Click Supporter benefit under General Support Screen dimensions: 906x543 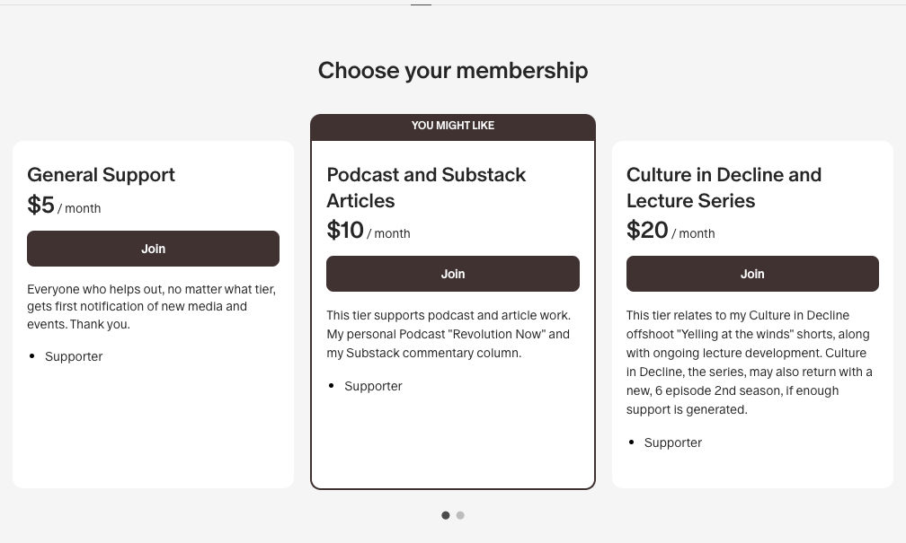[74, 356]
